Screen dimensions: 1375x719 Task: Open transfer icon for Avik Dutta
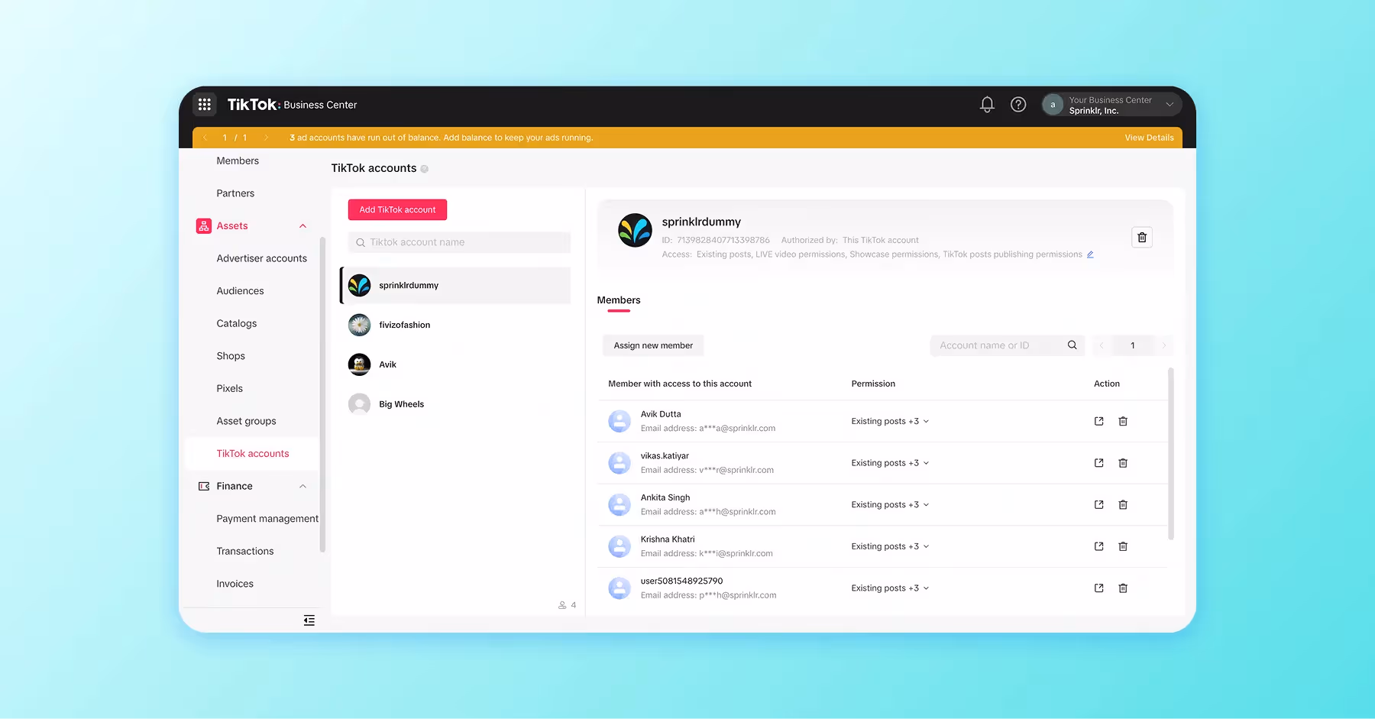point(1098,421)
